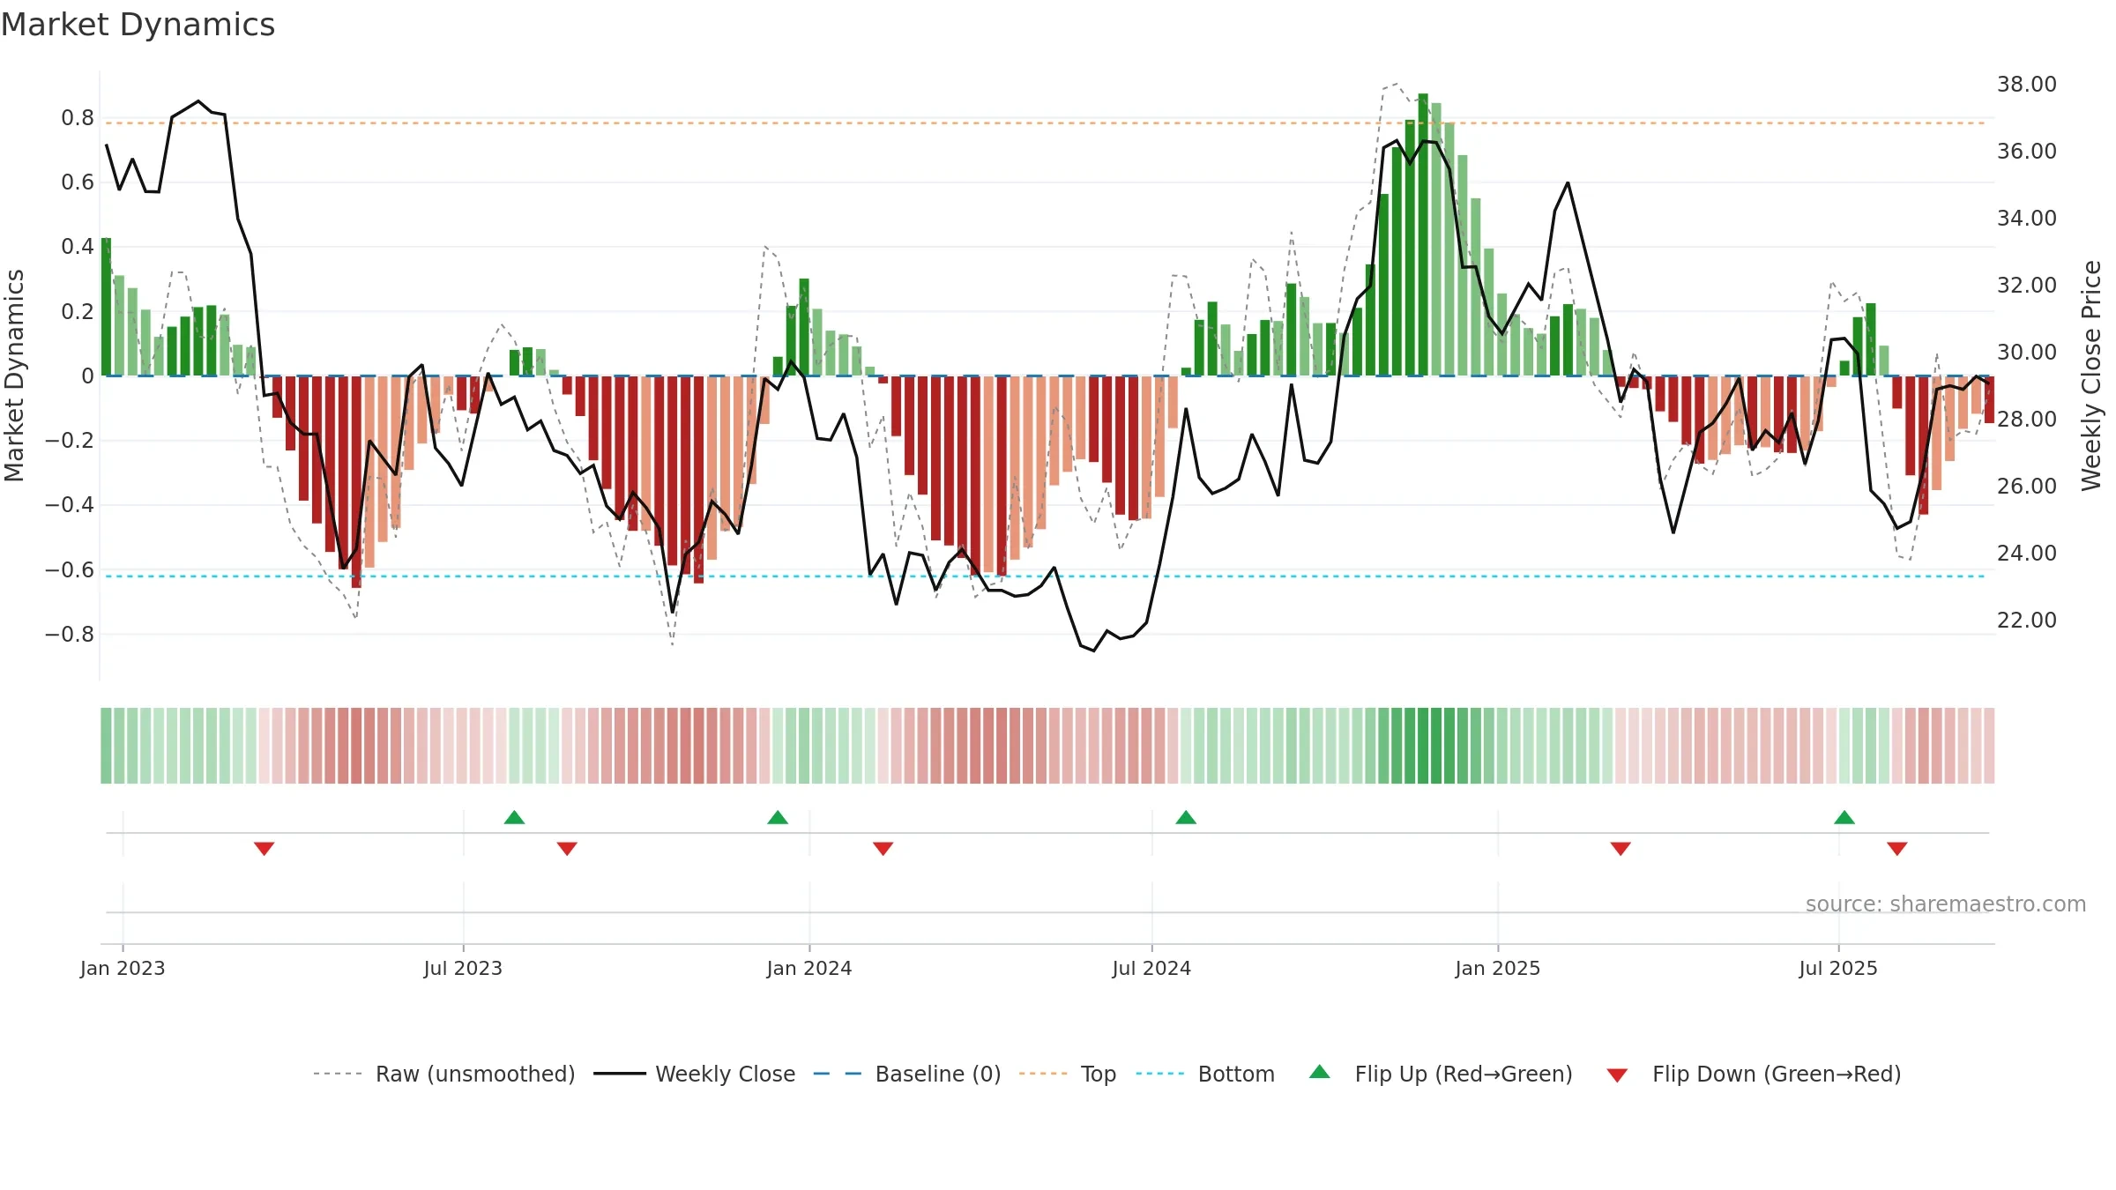Click the Jan 2023 x-axis label

123,968
